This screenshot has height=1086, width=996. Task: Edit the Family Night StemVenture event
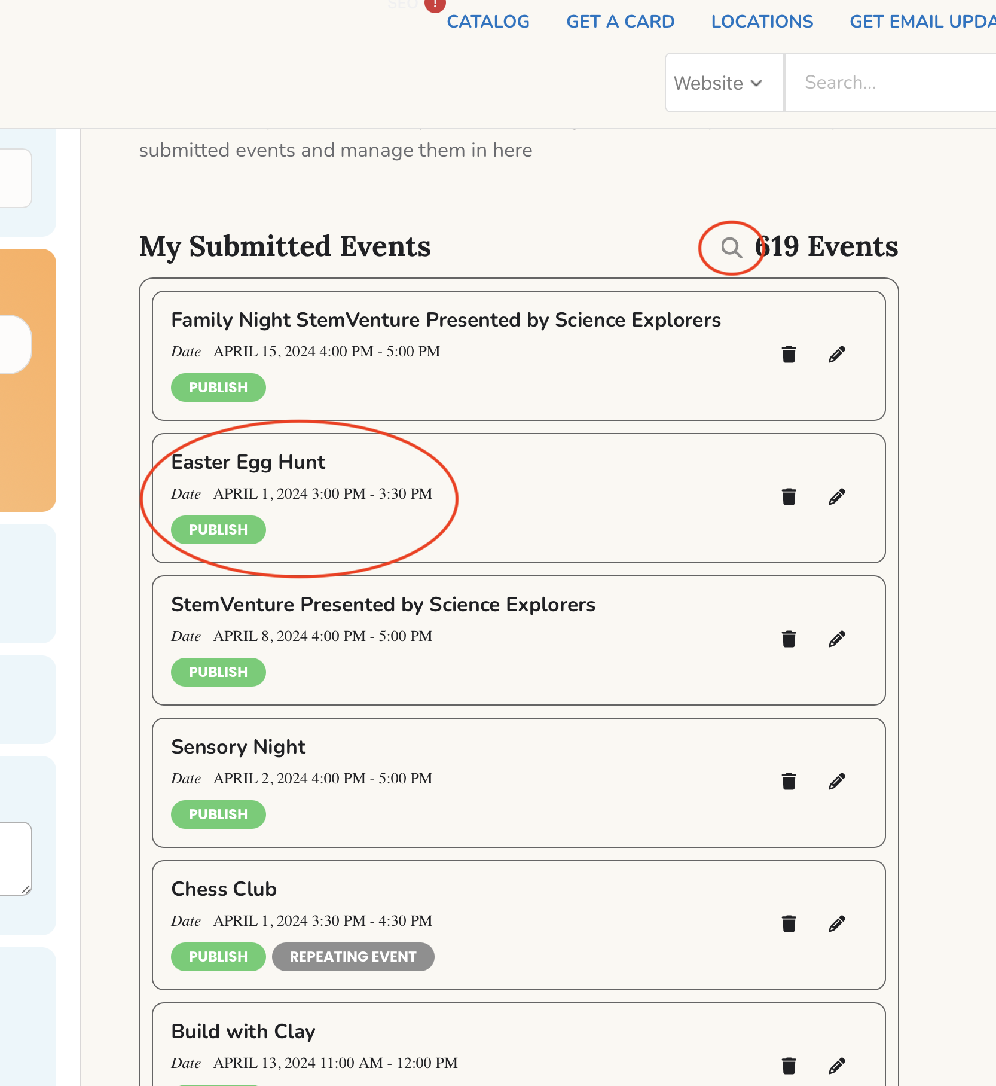pos(837,354)
